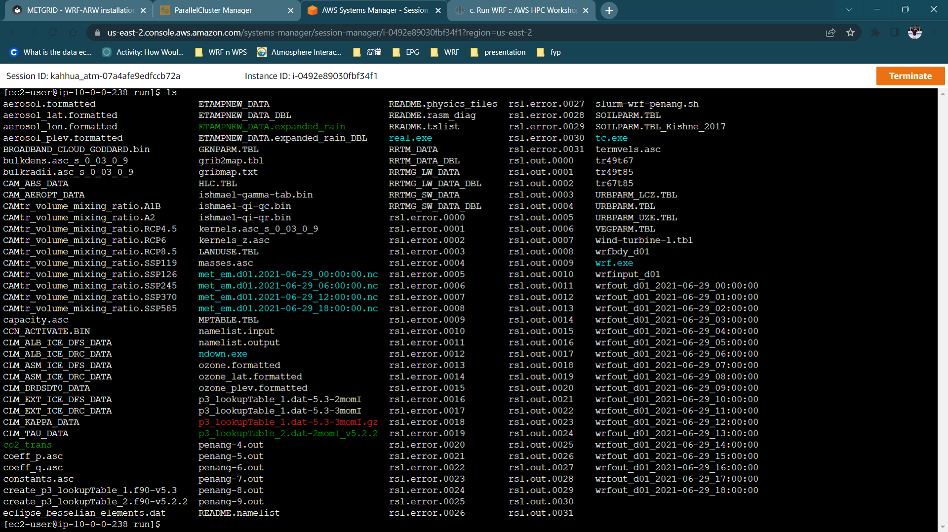Viewport: 948px width, 532px height.
Task: Open 'What is the data ec...' bookmark
Action: 51,52
